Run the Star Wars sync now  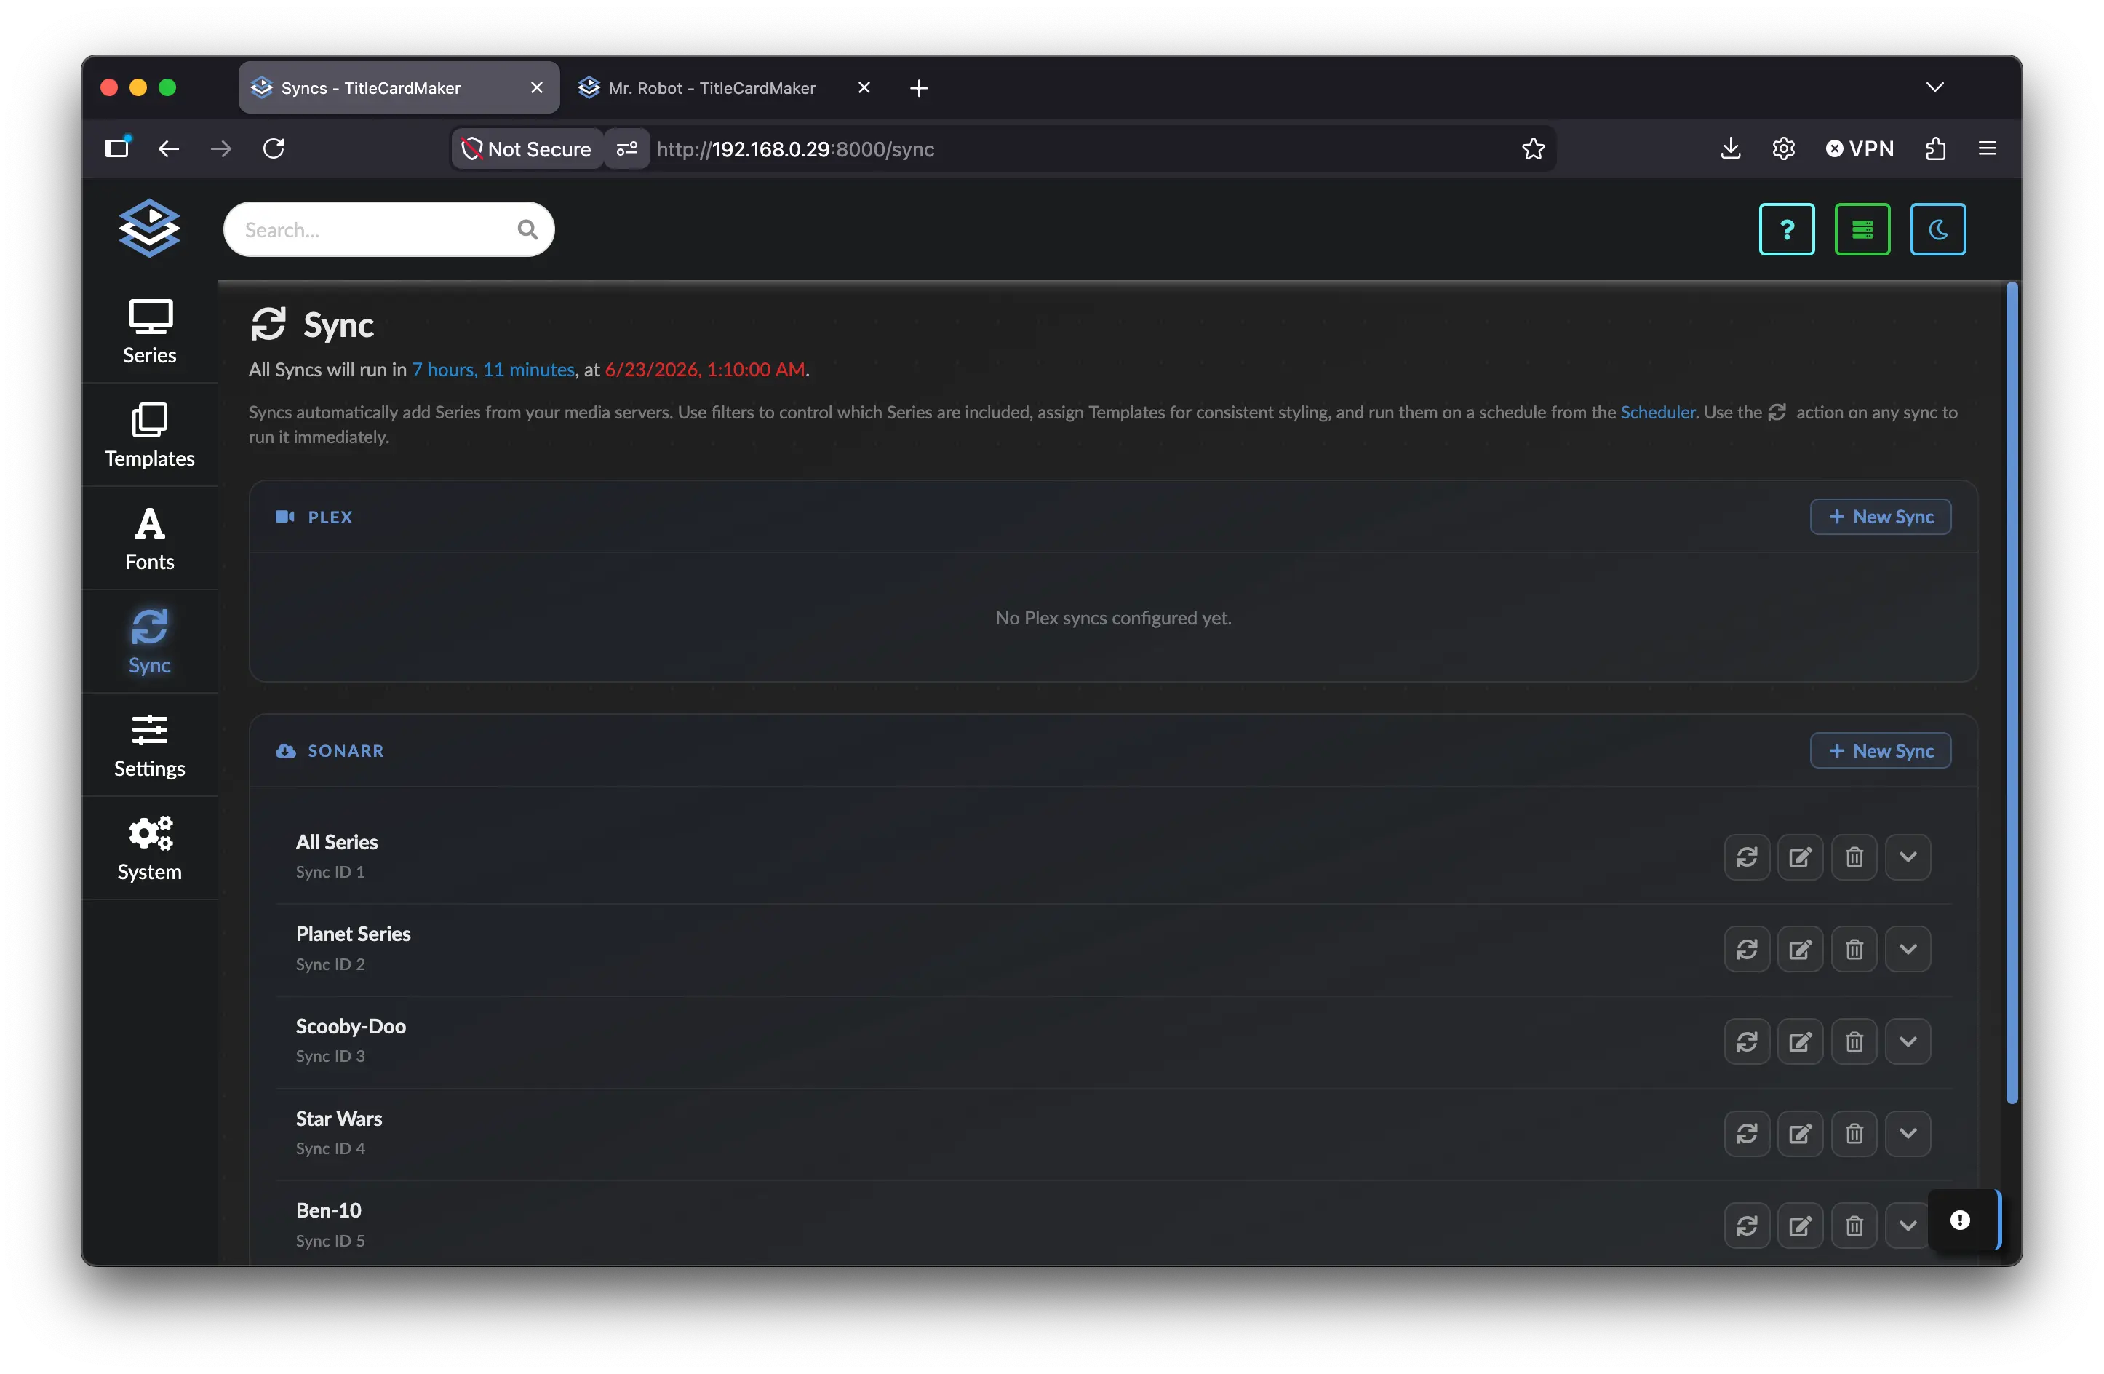(x=1747, y=1134)
